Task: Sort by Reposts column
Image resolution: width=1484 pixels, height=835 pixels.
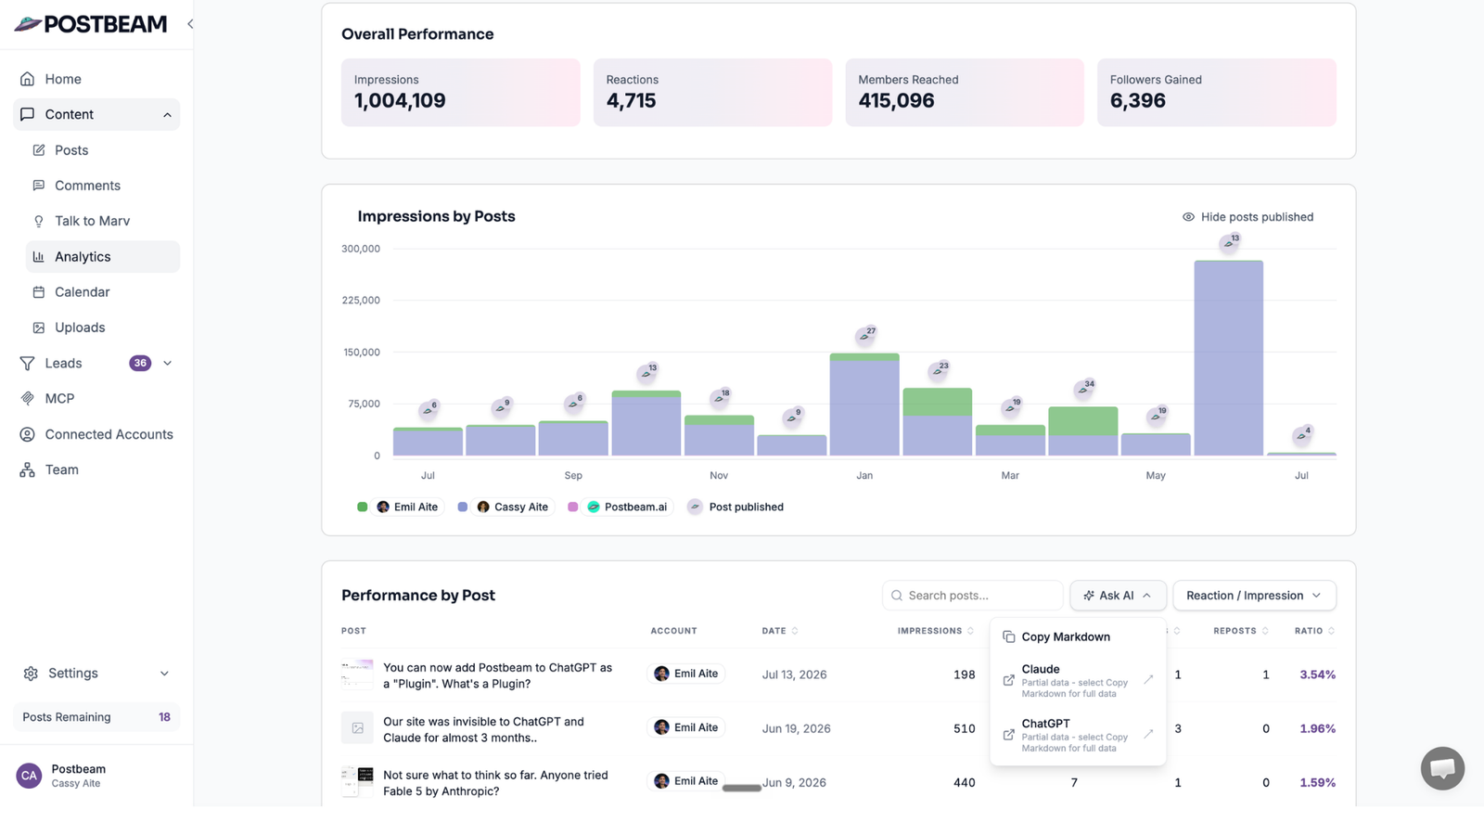Action: point(1241,631)
